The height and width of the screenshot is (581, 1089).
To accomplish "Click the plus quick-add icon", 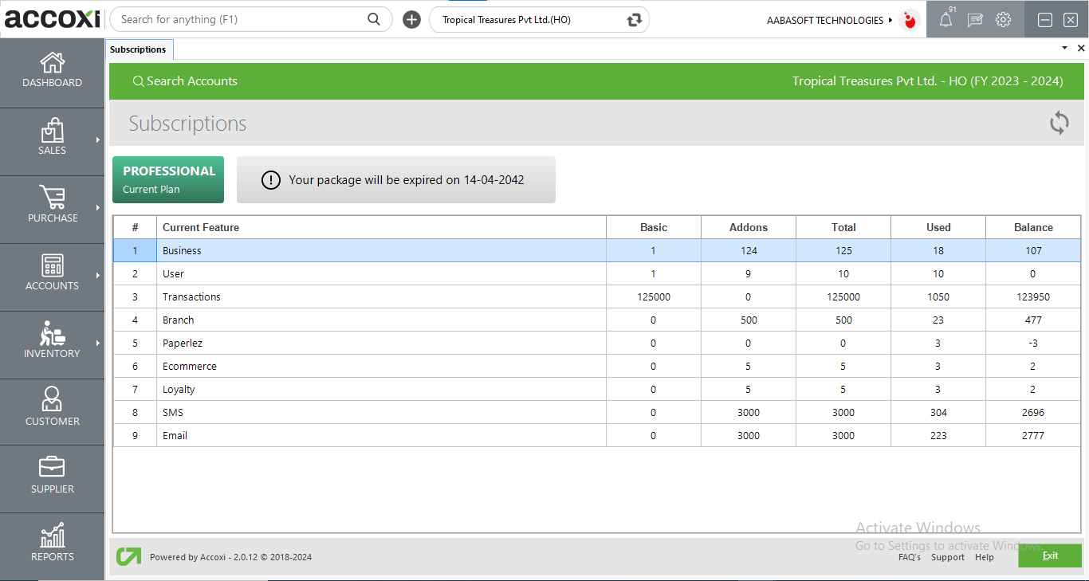I will [411, 20].
